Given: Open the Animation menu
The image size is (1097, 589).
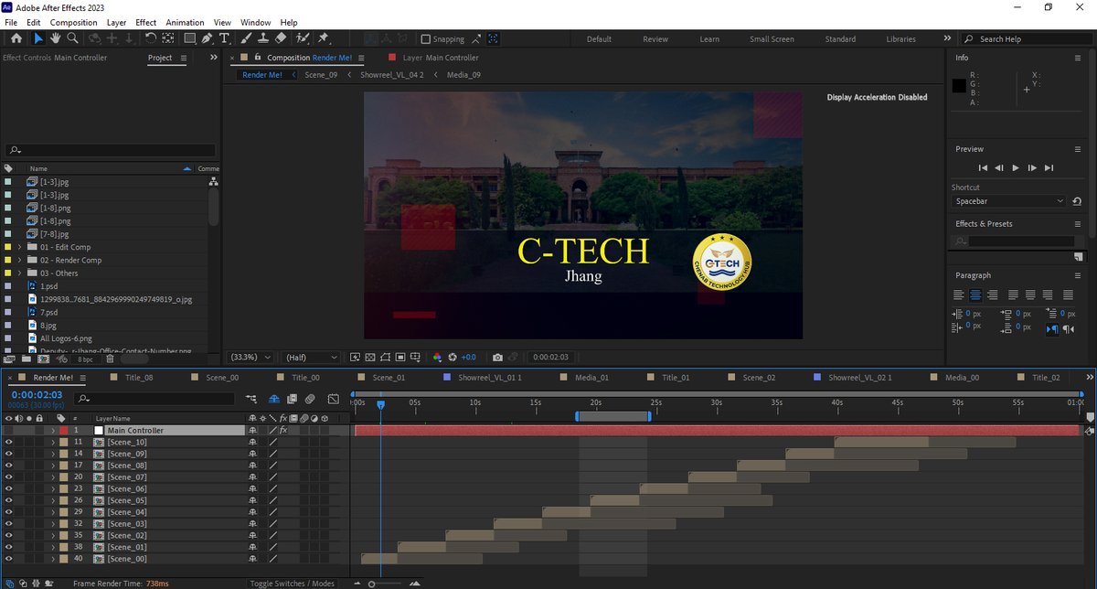Looking at the screenshot, I should 186,22.
